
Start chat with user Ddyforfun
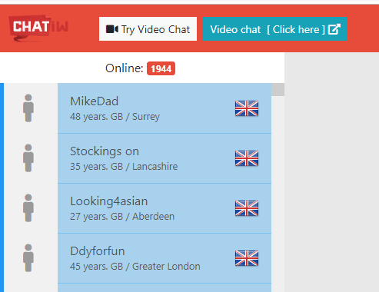click(x=165, y=258)
